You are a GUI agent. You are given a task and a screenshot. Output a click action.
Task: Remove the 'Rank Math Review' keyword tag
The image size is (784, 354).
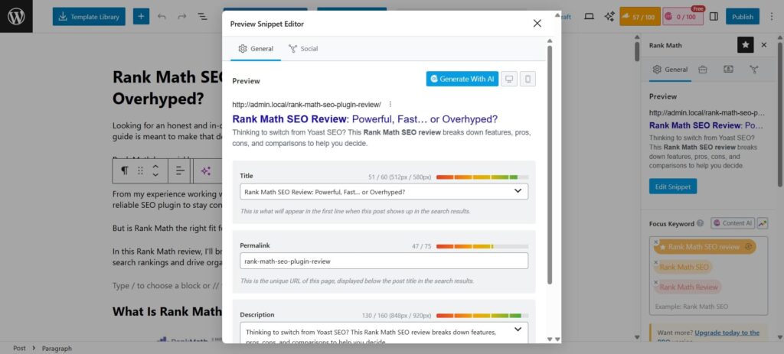point(655,282)
